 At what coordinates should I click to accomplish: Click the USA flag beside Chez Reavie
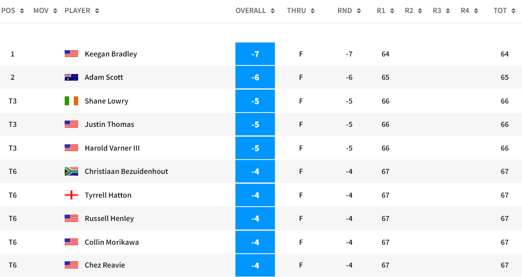tap(71, 265)
